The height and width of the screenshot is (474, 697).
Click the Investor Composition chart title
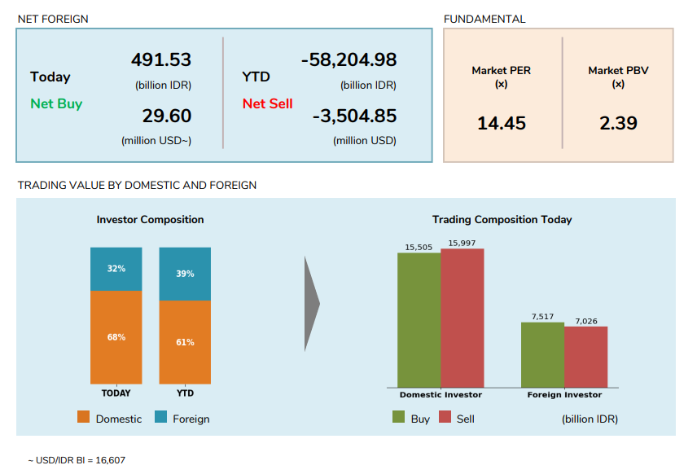(150, 220)
